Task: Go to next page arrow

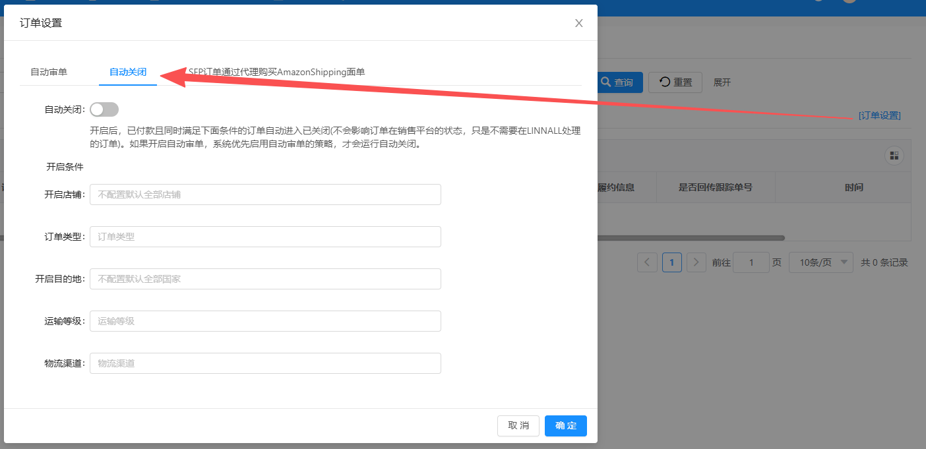Action: (696, 262)
